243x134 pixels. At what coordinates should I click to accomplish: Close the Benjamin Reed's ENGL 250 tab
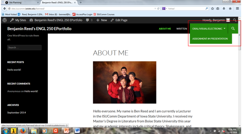[75, 3]
